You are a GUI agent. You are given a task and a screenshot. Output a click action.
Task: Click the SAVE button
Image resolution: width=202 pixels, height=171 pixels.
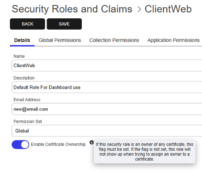[64, 24]
